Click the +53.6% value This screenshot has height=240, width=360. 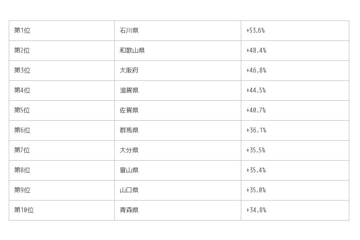click(x=255, y=31)
